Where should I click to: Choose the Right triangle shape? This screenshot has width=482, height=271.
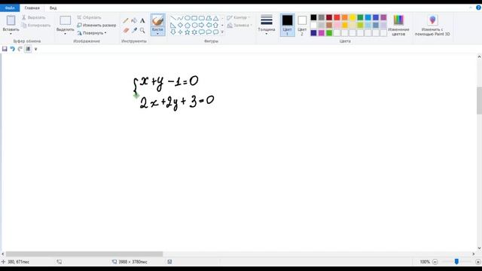tap(173, 25)
